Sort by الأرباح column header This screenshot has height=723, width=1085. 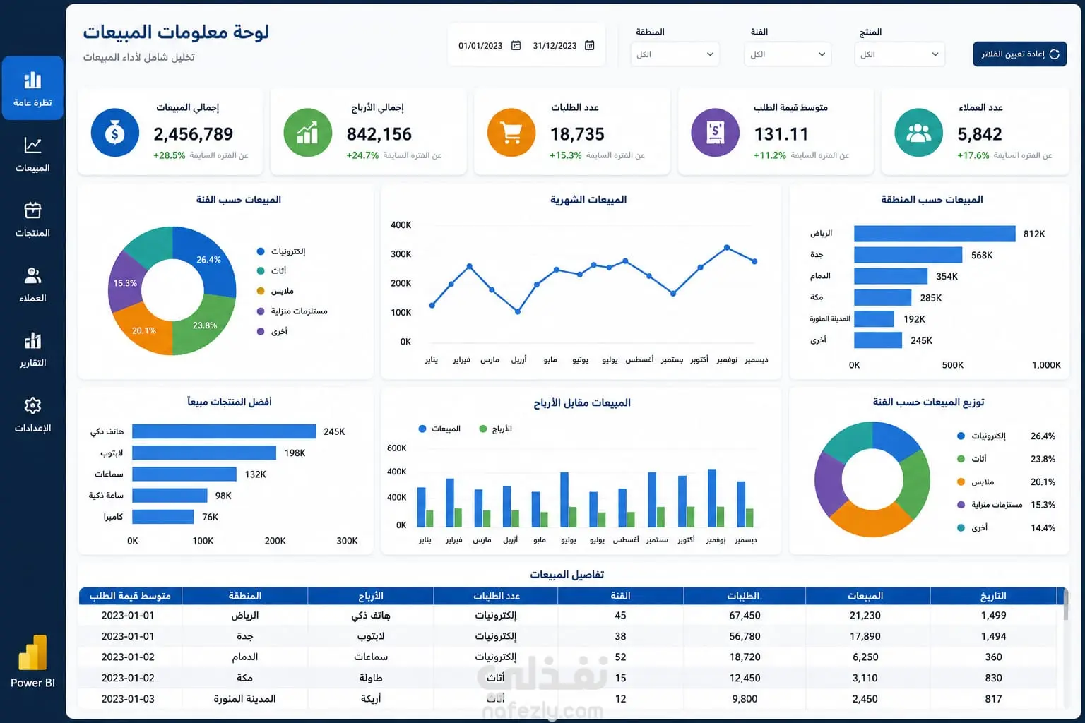(x=371, y=596)
